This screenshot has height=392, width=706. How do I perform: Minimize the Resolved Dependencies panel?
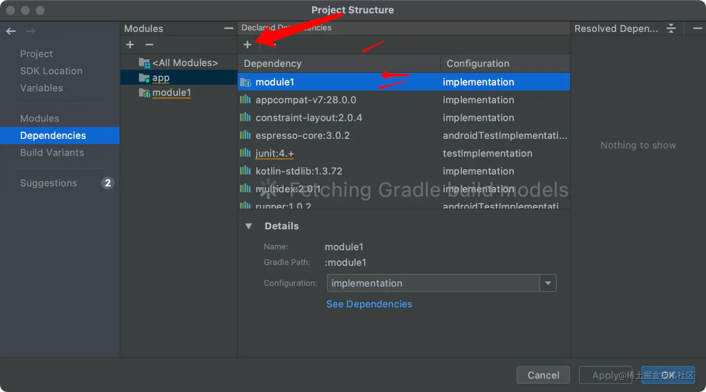pyautogui.click(x=698, y=29)
